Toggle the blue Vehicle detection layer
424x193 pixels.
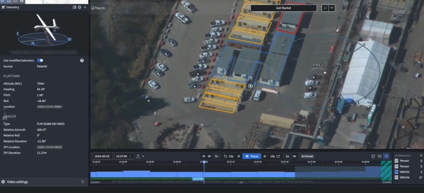point(396,172)
